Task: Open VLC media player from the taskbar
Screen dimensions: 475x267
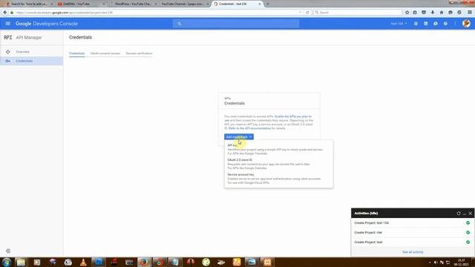Action: [83, 262]
